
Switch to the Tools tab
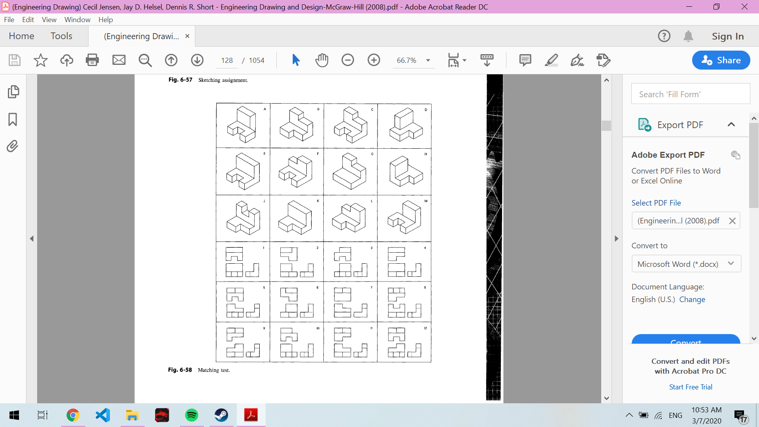[x=61, y=36]
